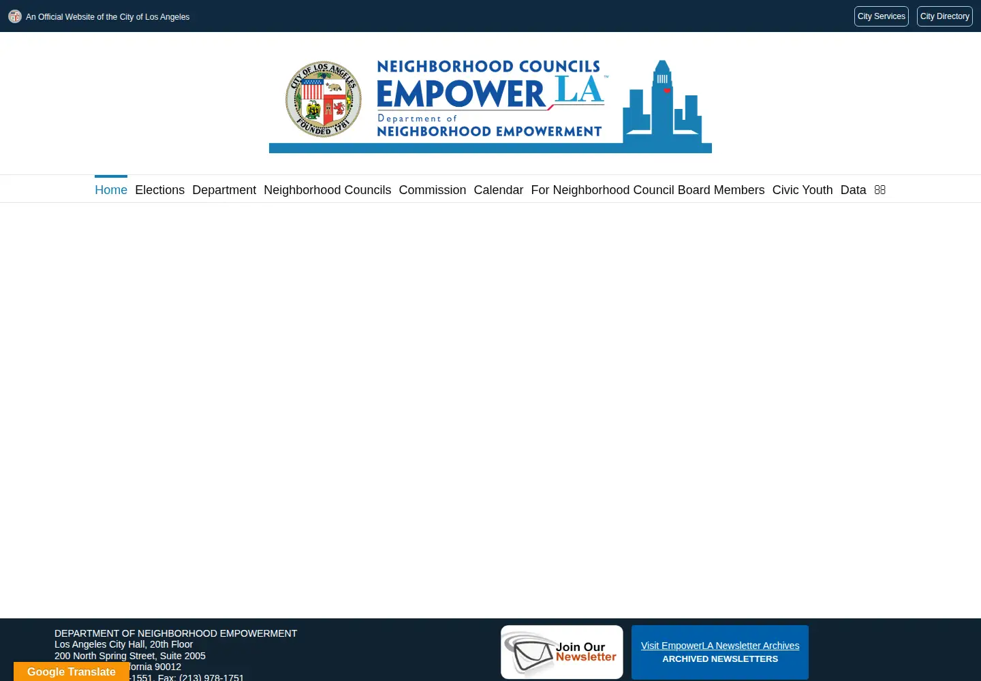Click the EmpowerLA logo banner
981x681 pixels.
coord(490,106)
